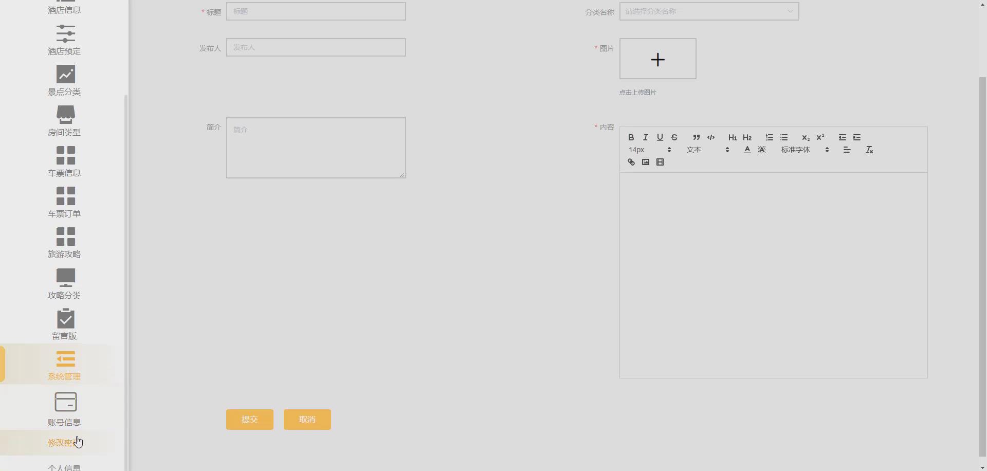Insert a code block in editor
The height and width of the screenshot is (471, 987).
click(710, 137)
